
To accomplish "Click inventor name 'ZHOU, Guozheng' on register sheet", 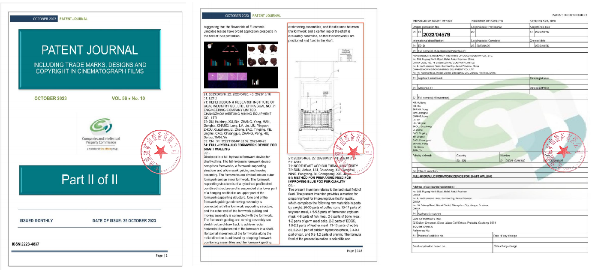I will (x=422, y=127).
